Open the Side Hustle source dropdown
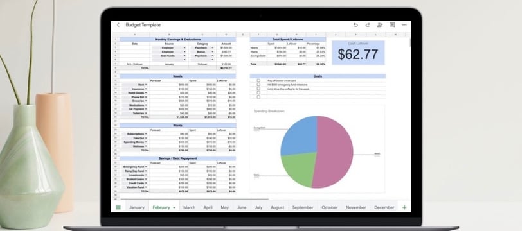This screenshot has width=522, height=231. pyautogui.click(x=184, y=56)
